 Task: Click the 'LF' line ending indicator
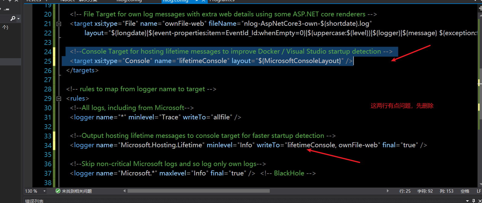point(479,191)
